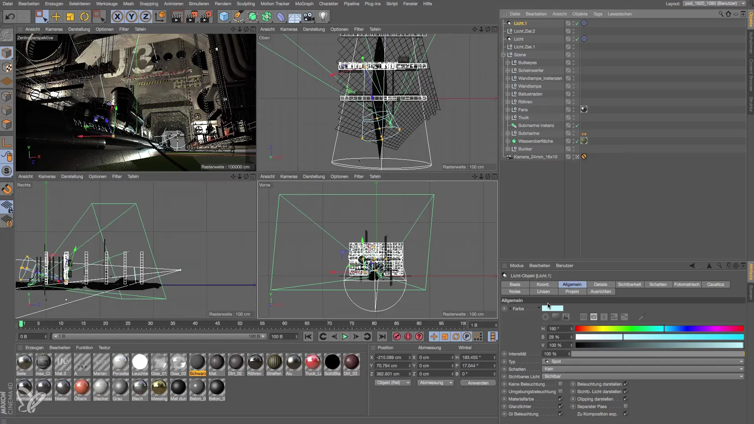Click the eyedropper color picker icon
The width and height of the screenshot is (754, 424).
click(x=641, y=317)
